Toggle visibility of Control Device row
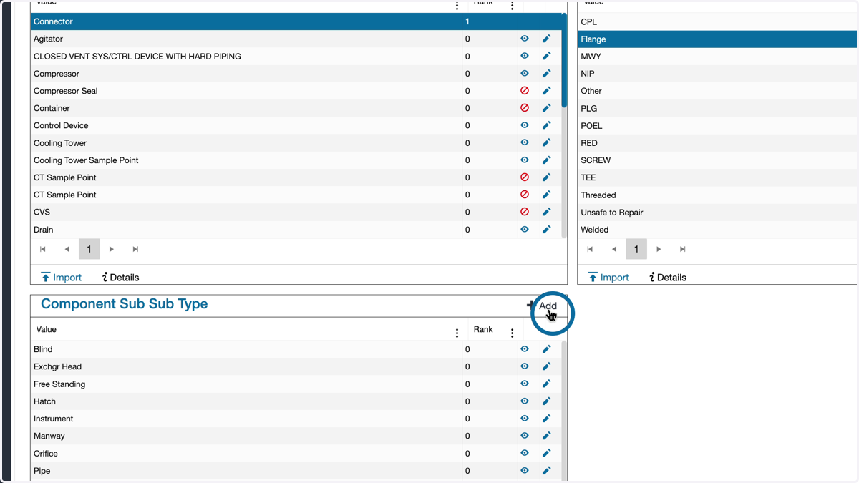The image size is (859, 483). point(525,125)
